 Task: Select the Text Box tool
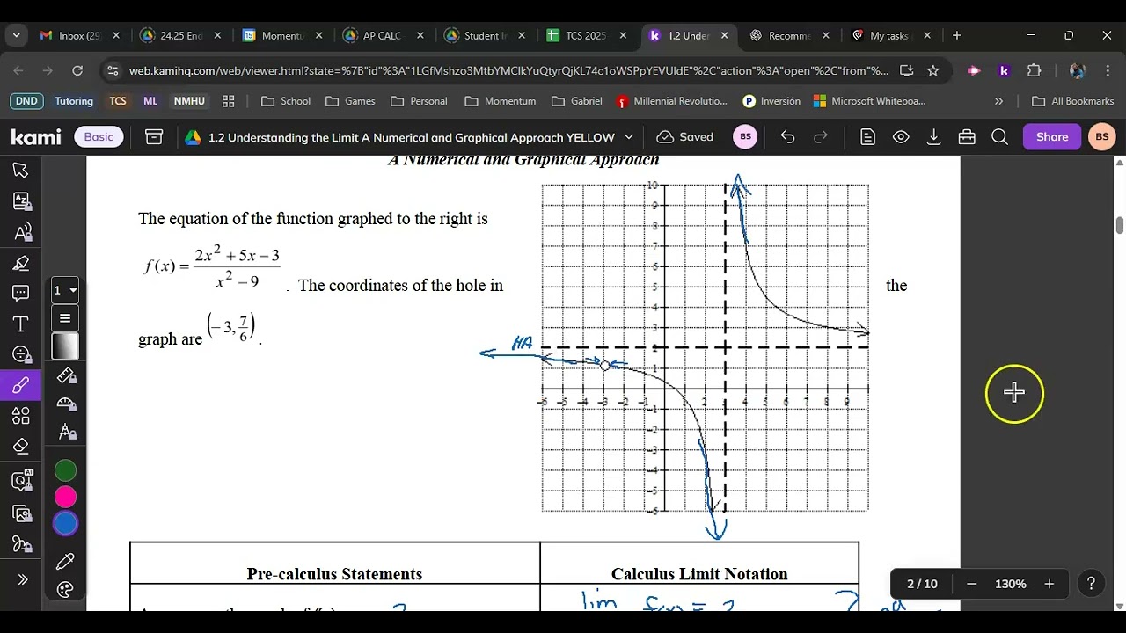tap(21, 324)
